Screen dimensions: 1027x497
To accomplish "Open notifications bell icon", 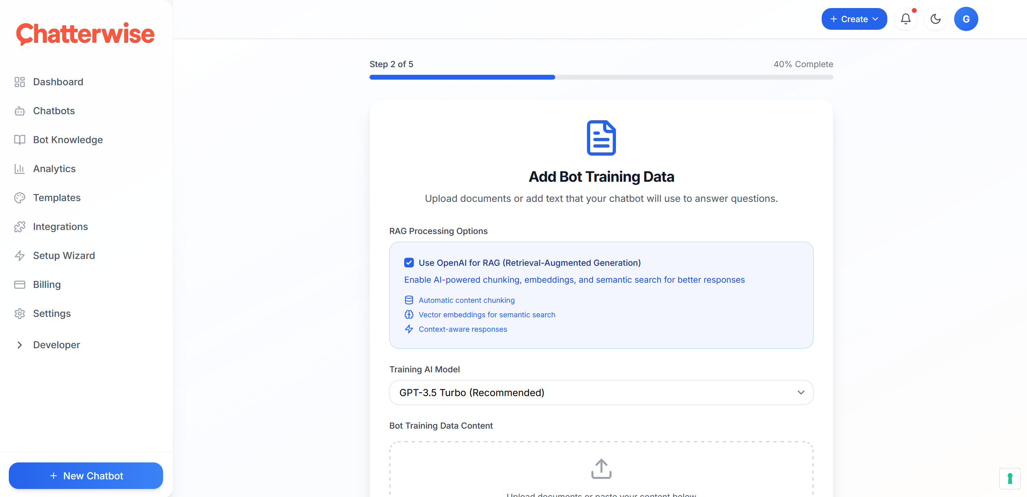I will (905, 19).
